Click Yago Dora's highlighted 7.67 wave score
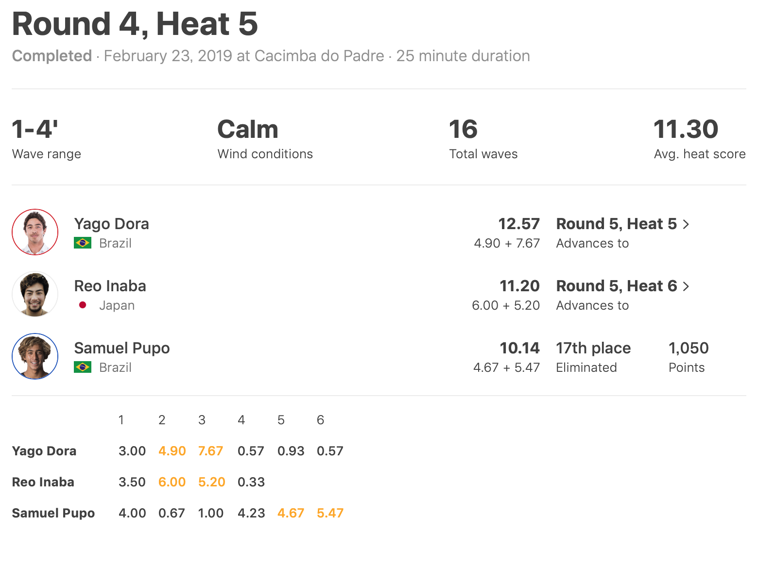 click(210, 451)
